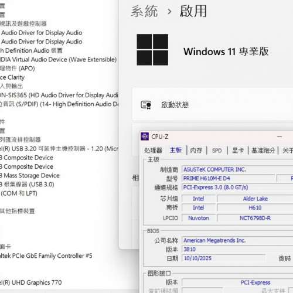Click the ASUSTeK COMPUTER INC. manufacturer field

(x=237, y=169)
